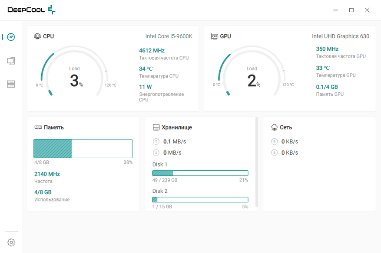Viewport: 381px width, 253px height.
Task: Click the Сеть heading
Action: pyautogui.click(x=286, y=127)
